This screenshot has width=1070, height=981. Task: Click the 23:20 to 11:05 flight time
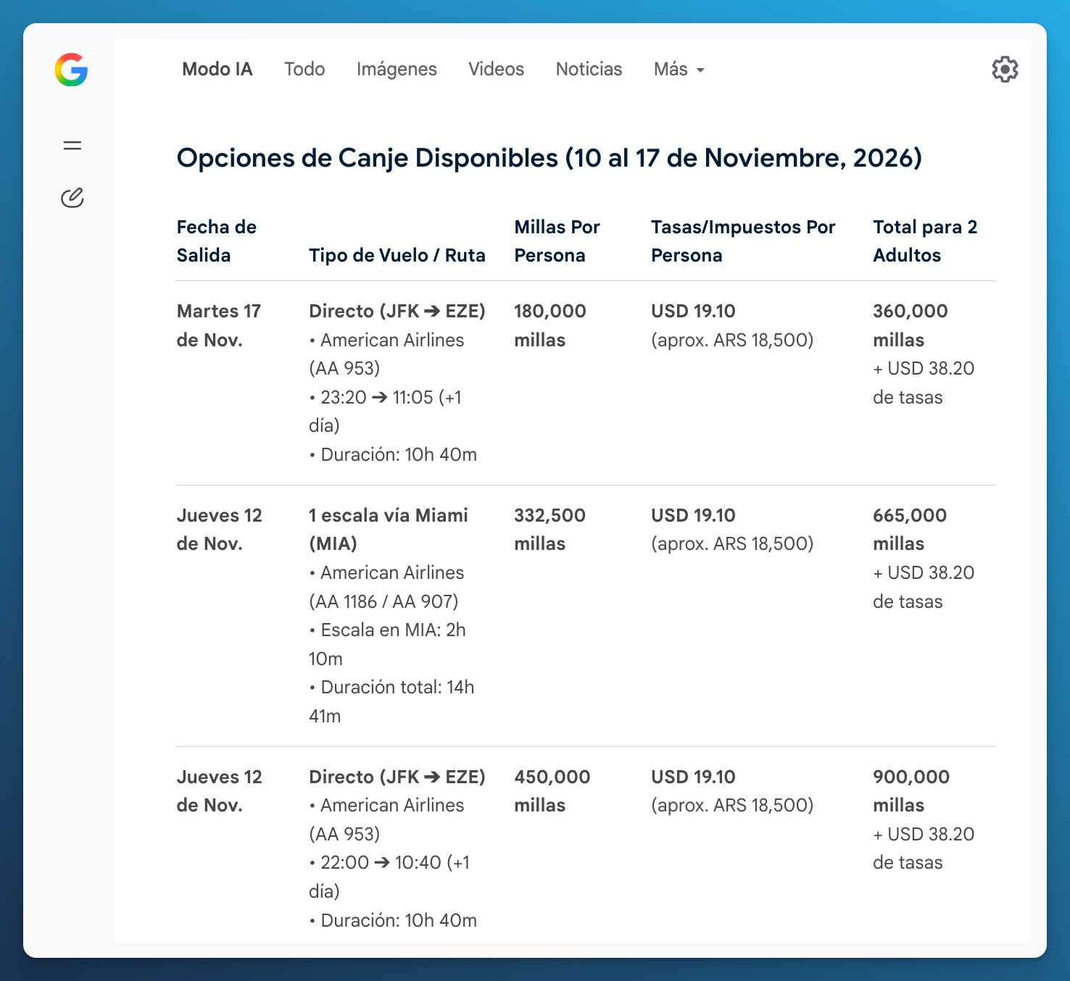point(385,412)
